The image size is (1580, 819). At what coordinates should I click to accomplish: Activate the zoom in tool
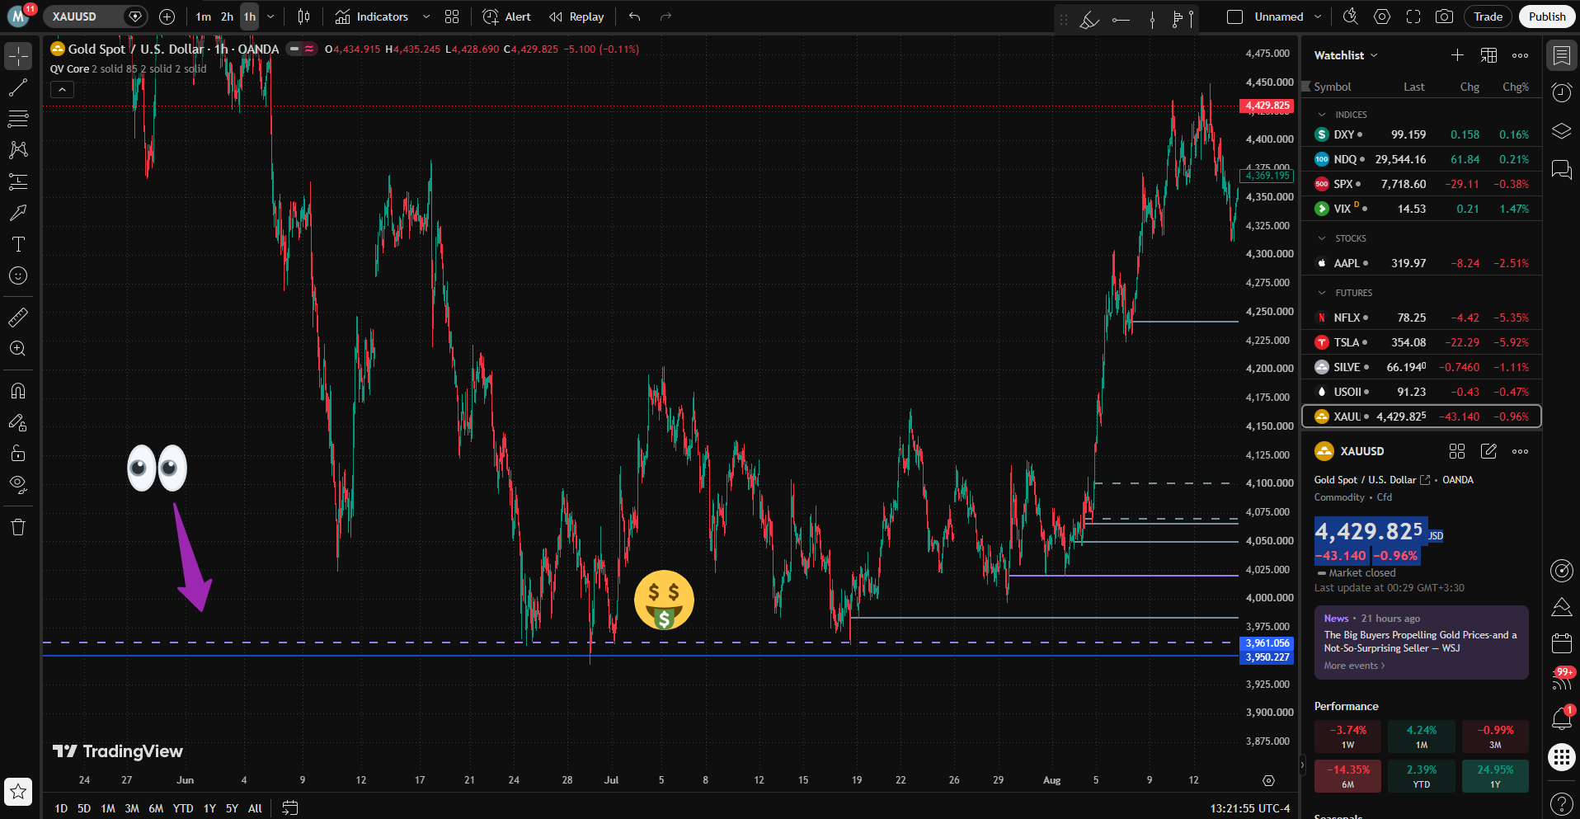18,348
